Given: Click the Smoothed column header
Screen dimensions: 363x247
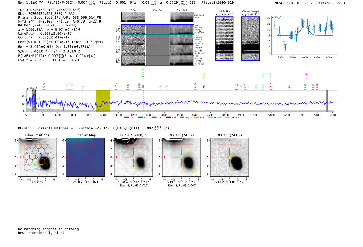Looking at the screenshot, I should point(182,10).
